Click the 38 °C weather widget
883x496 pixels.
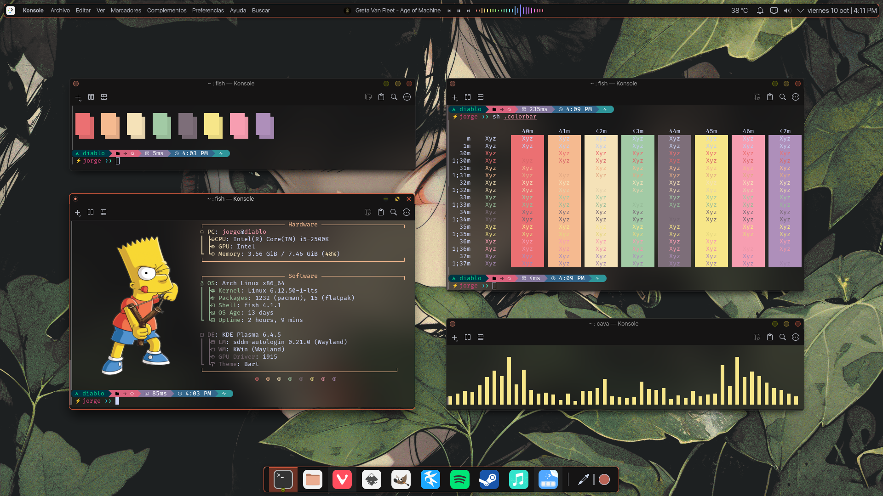click(740, 11)
